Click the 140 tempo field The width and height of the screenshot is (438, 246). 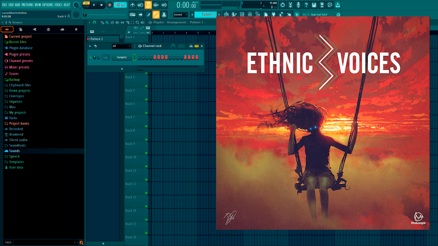tap(120, 5)
